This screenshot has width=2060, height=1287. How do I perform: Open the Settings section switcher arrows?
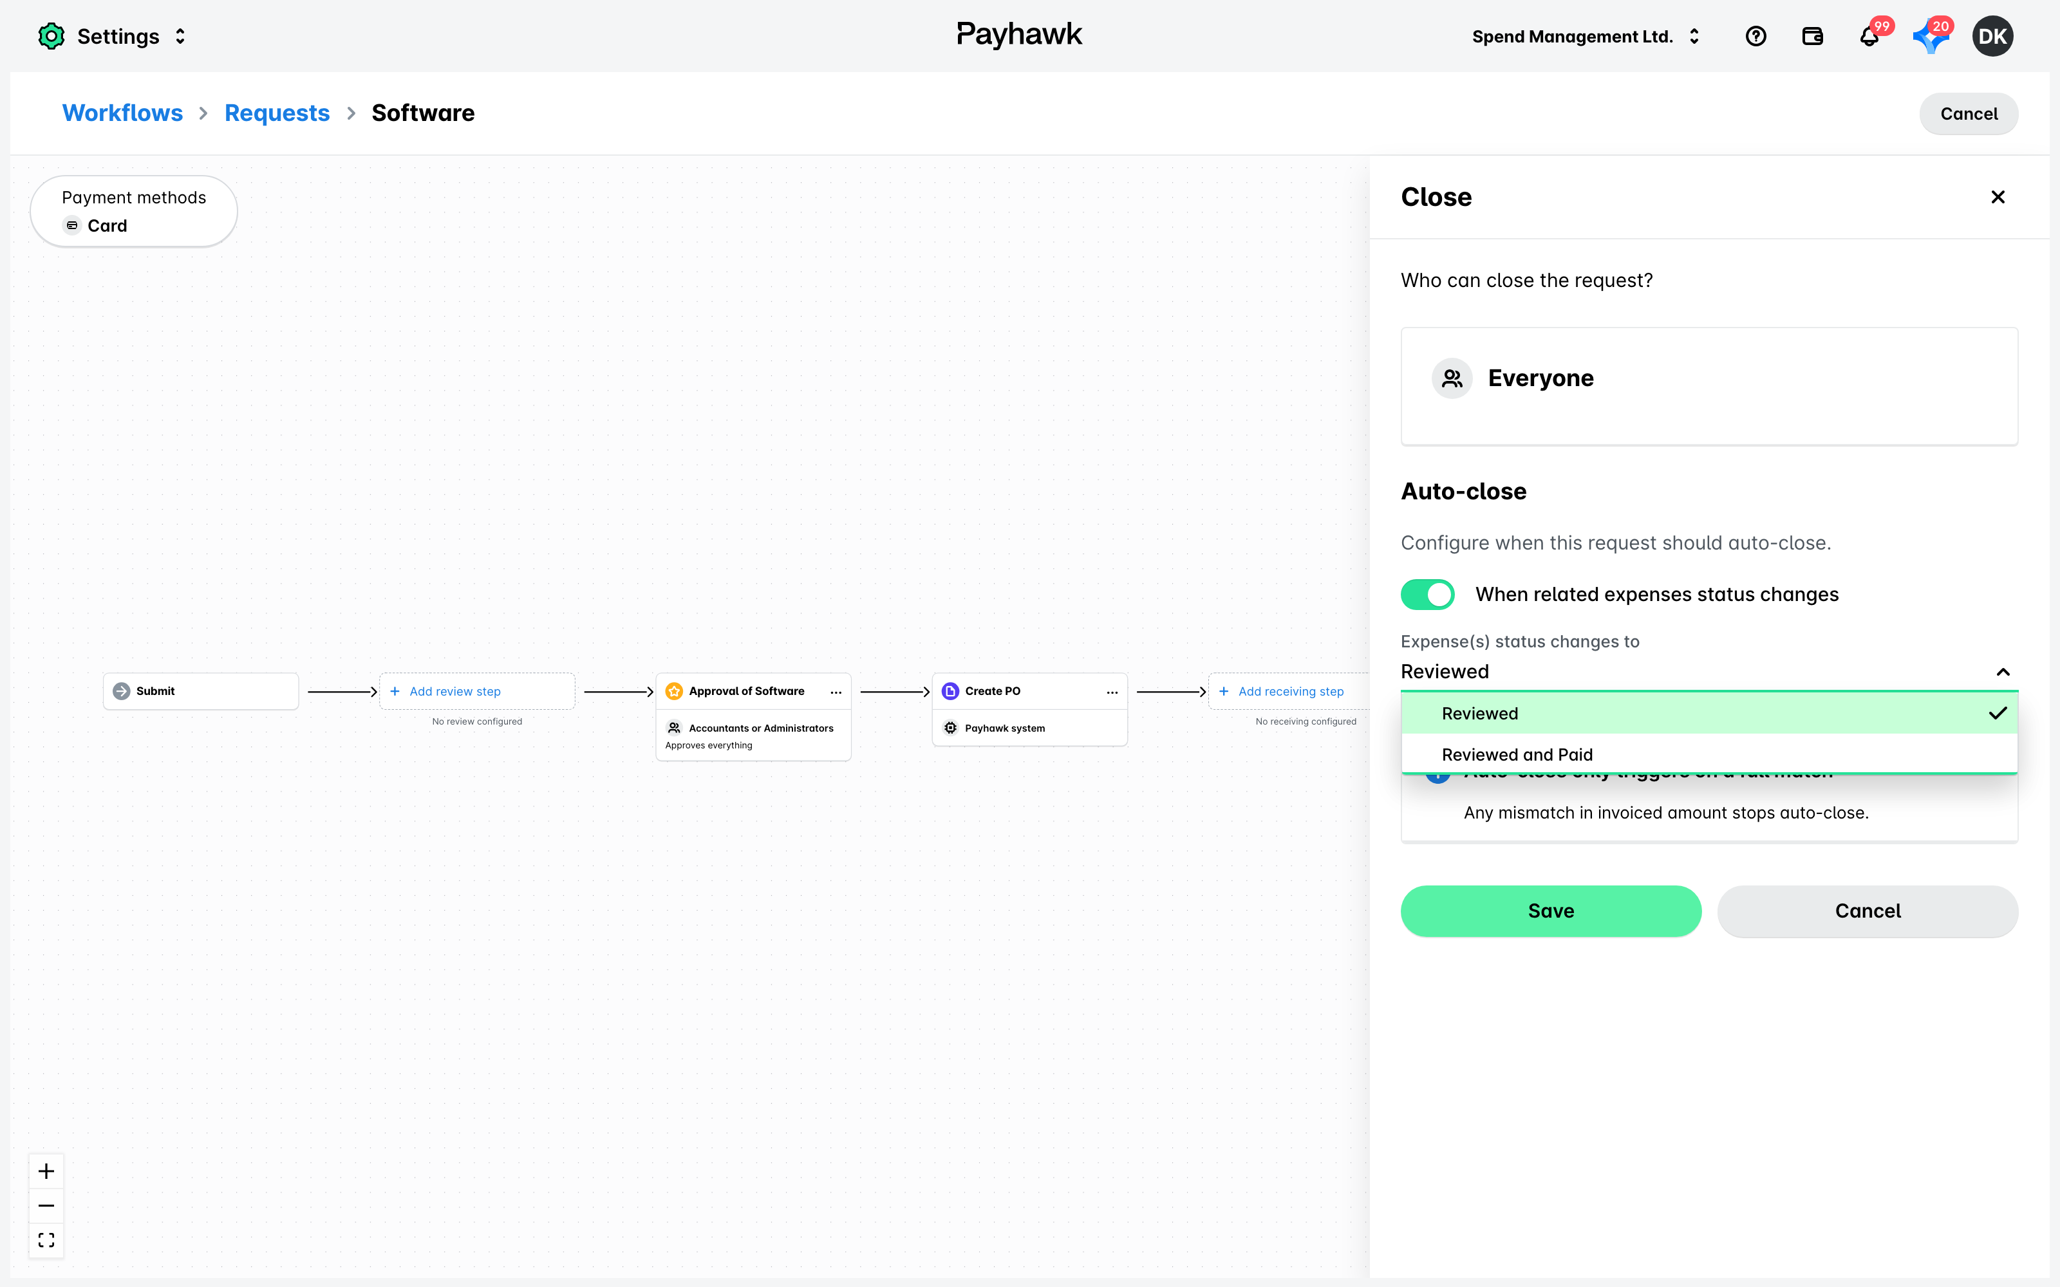(x=180, y=37)
